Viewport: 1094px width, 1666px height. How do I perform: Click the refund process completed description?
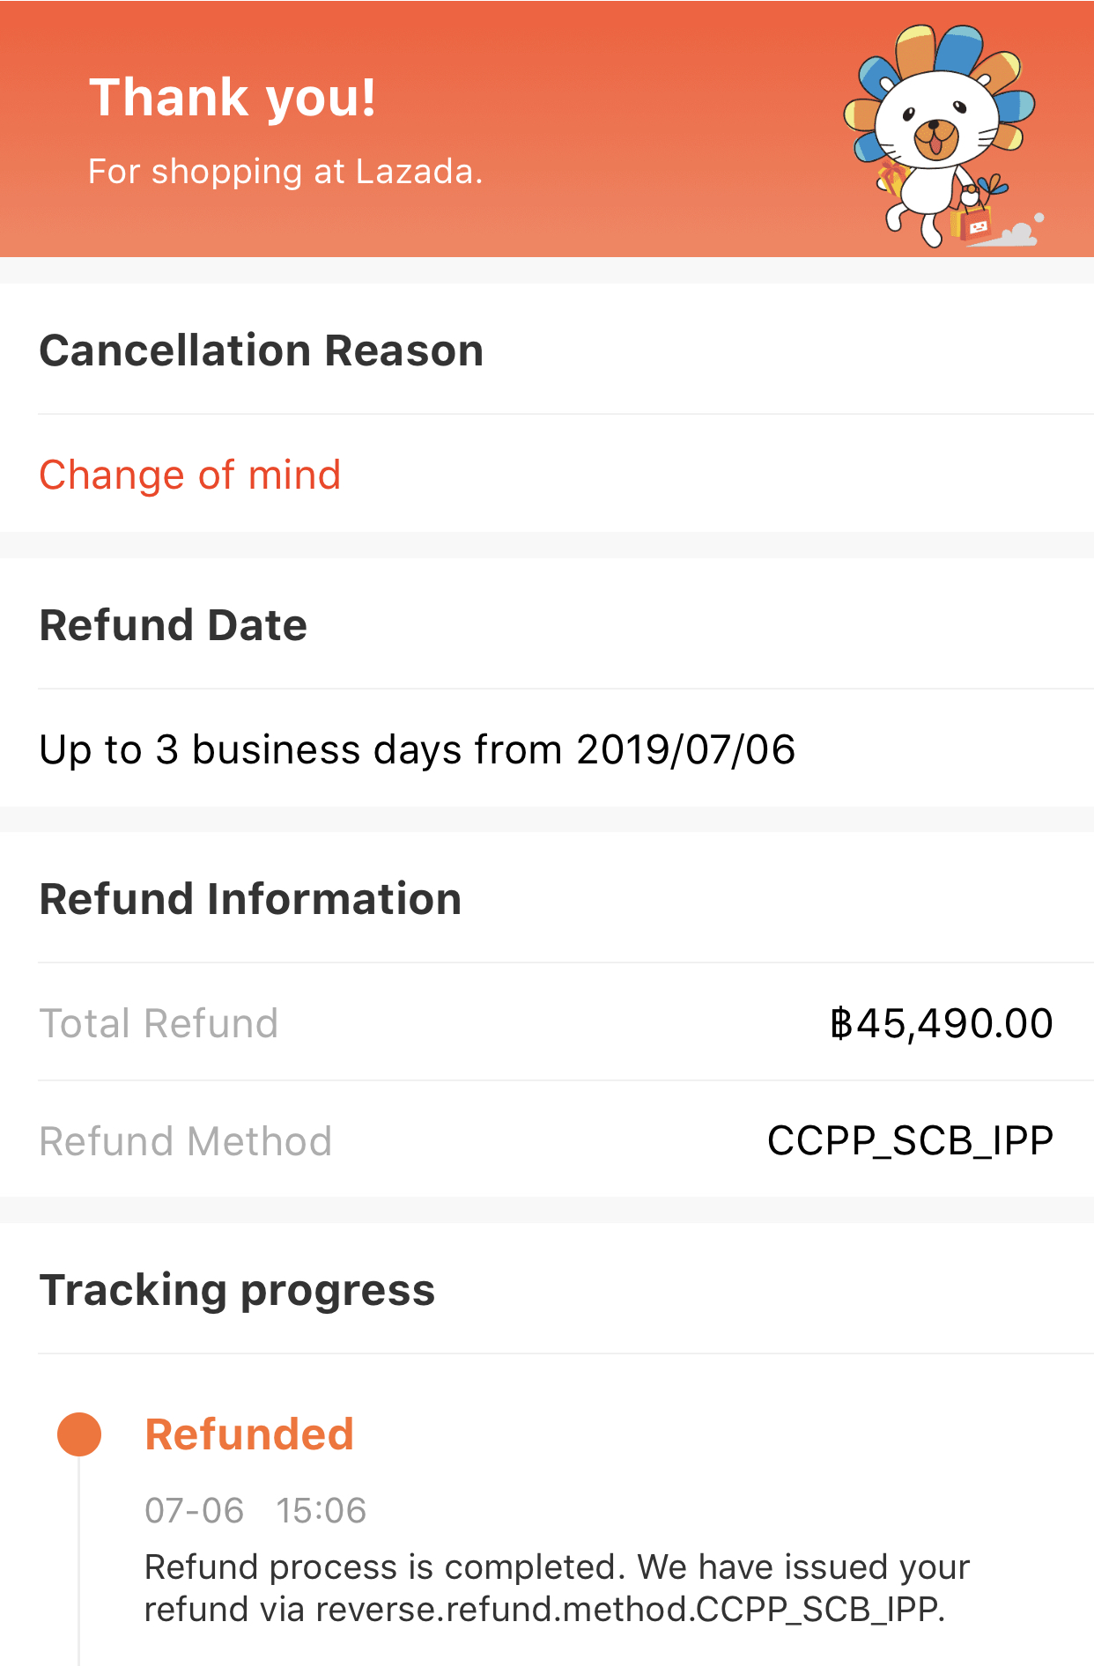pyautogui.click(x=557, y=1589)
